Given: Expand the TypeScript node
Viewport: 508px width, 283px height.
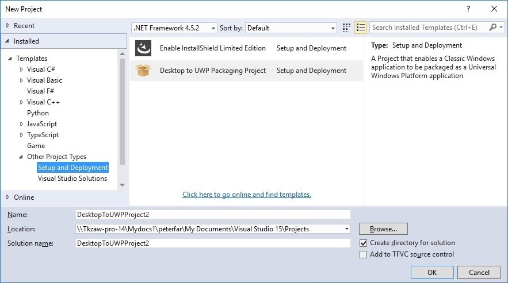Looking at the screenshot, I should 21,135.
